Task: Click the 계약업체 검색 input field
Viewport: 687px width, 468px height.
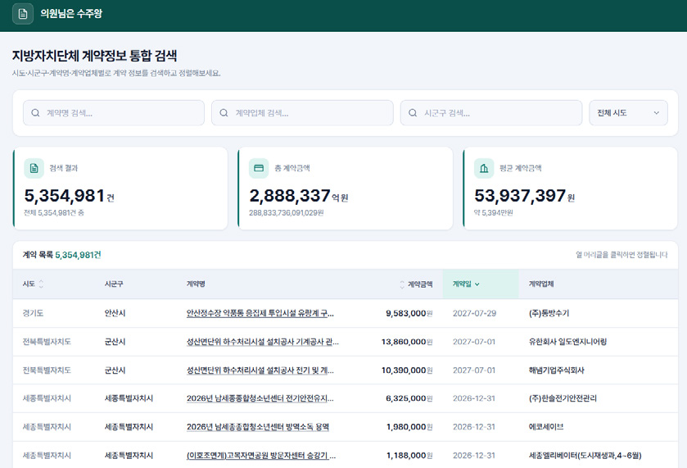Action: click(302, 113)
